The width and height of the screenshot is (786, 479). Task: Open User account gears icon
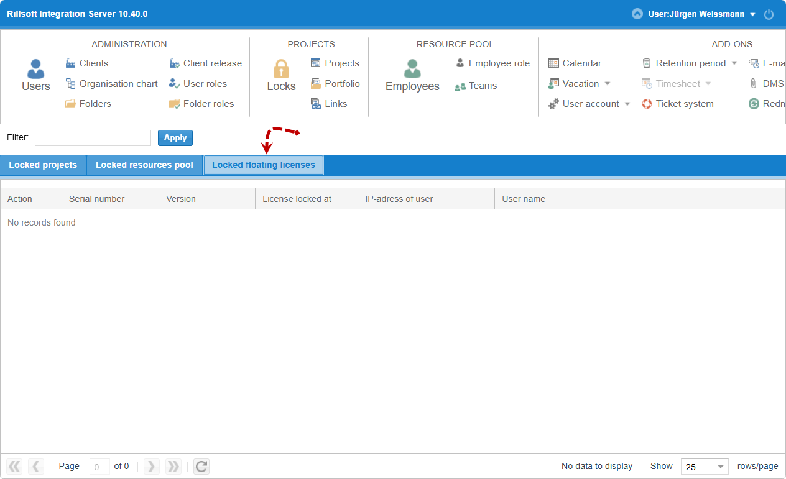coord(553,104)
